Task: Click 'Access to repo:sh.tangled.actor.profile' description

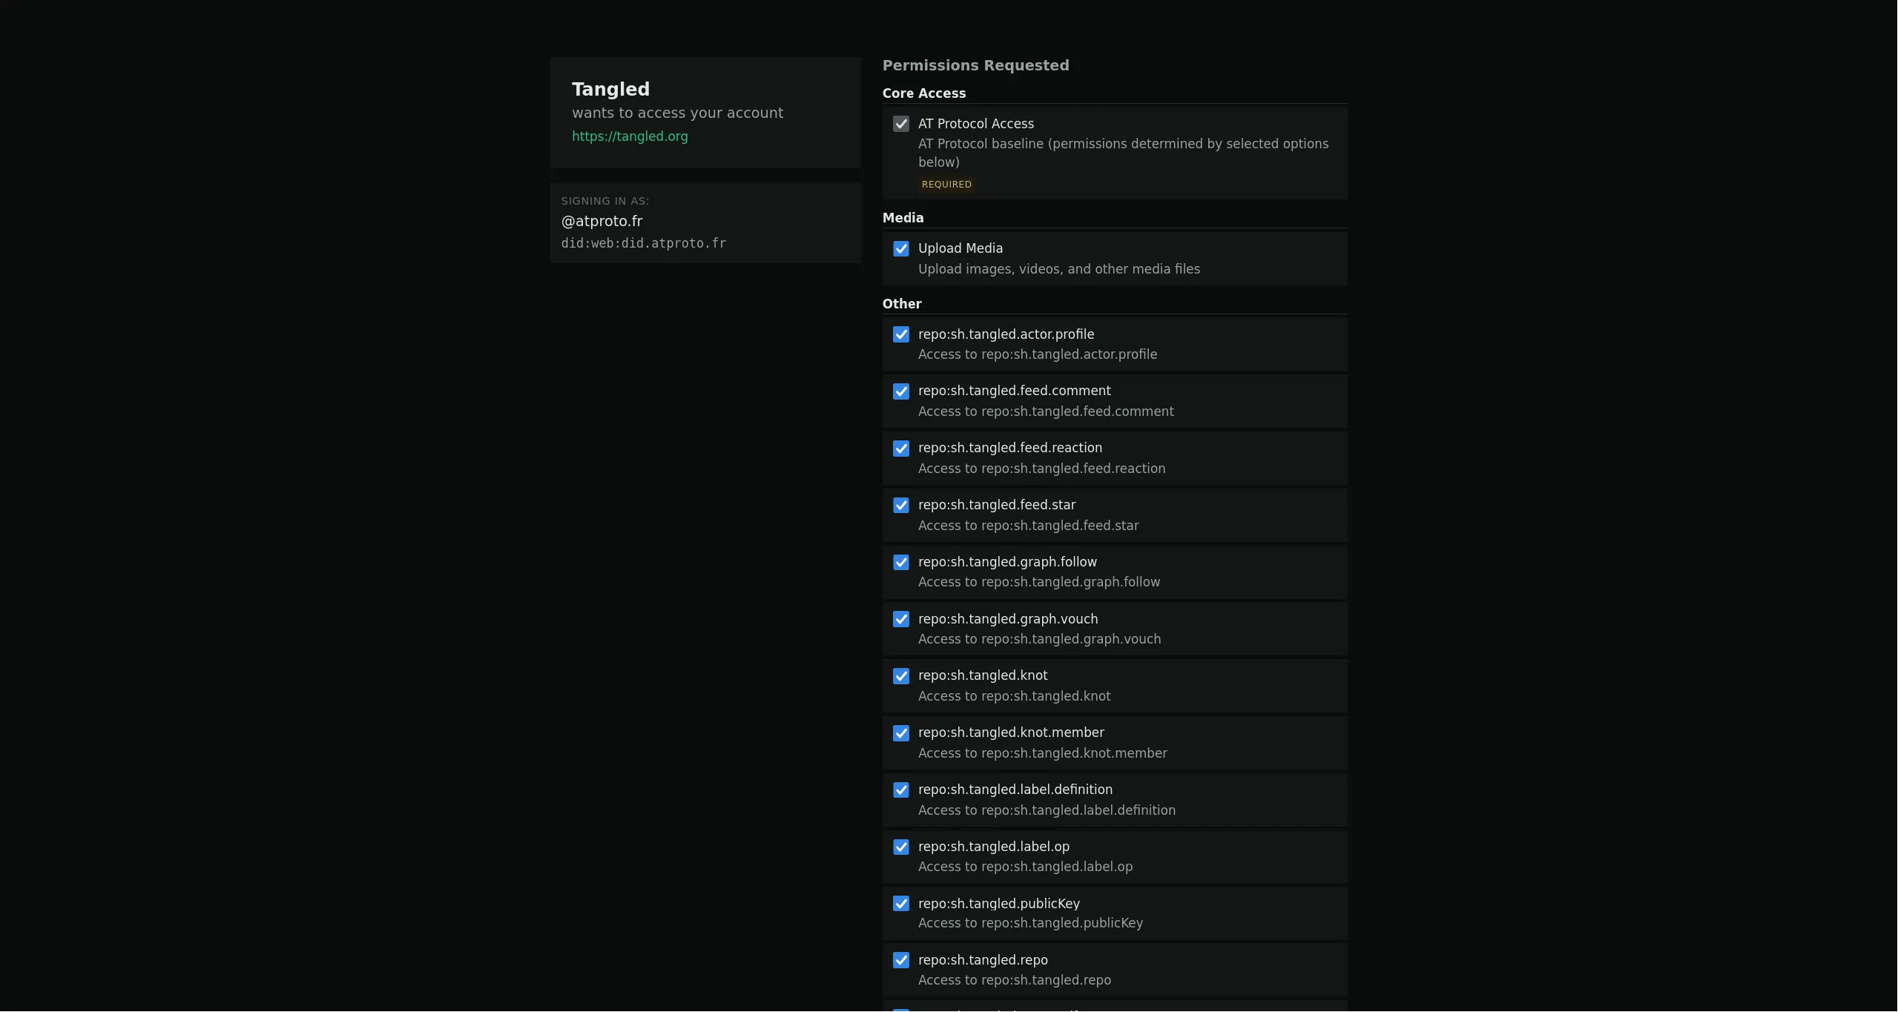Action: pos(1037,354)
